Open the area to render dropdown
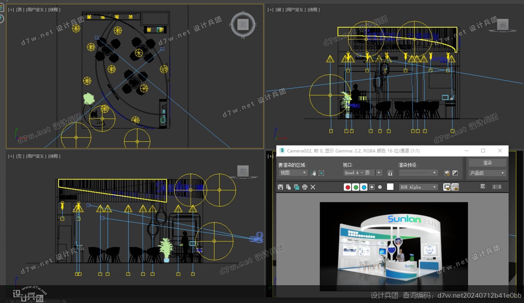 293,173
